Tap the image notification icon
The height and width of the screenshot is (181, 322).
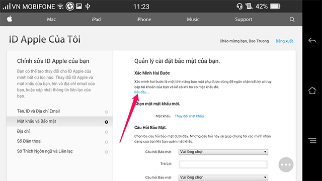click(79, 7)
